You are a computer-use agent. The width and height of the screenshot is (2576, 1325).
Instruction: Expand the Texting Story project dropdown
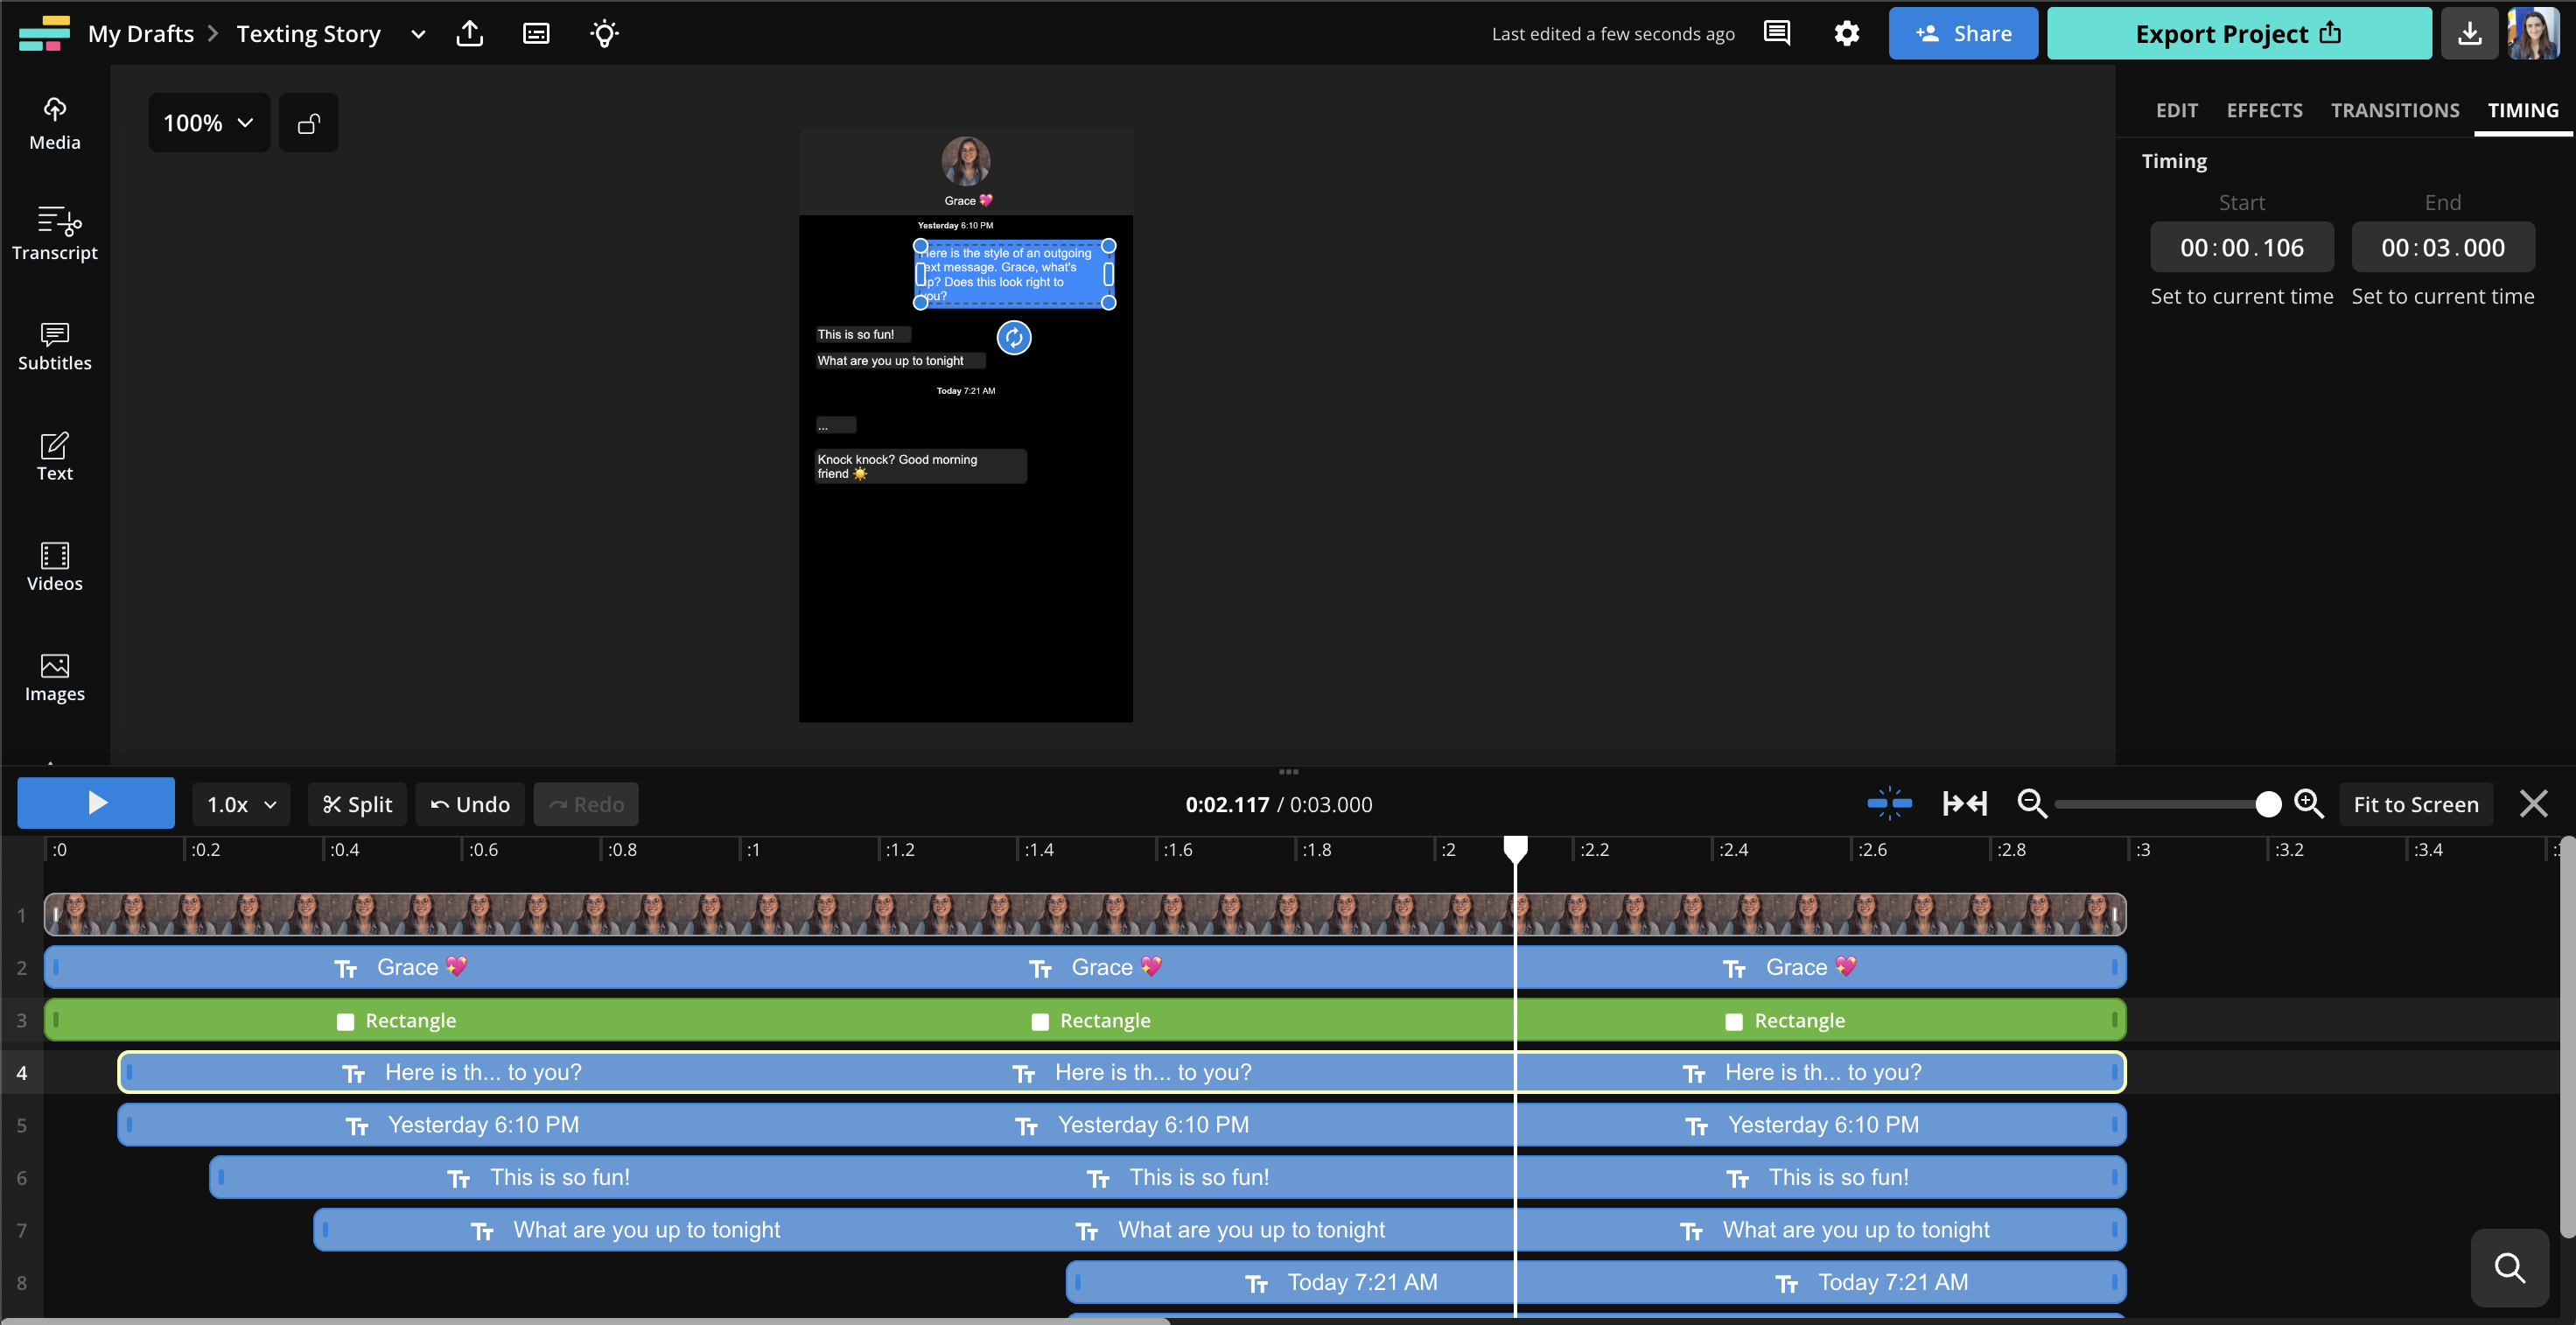click(x=418, y=34)
